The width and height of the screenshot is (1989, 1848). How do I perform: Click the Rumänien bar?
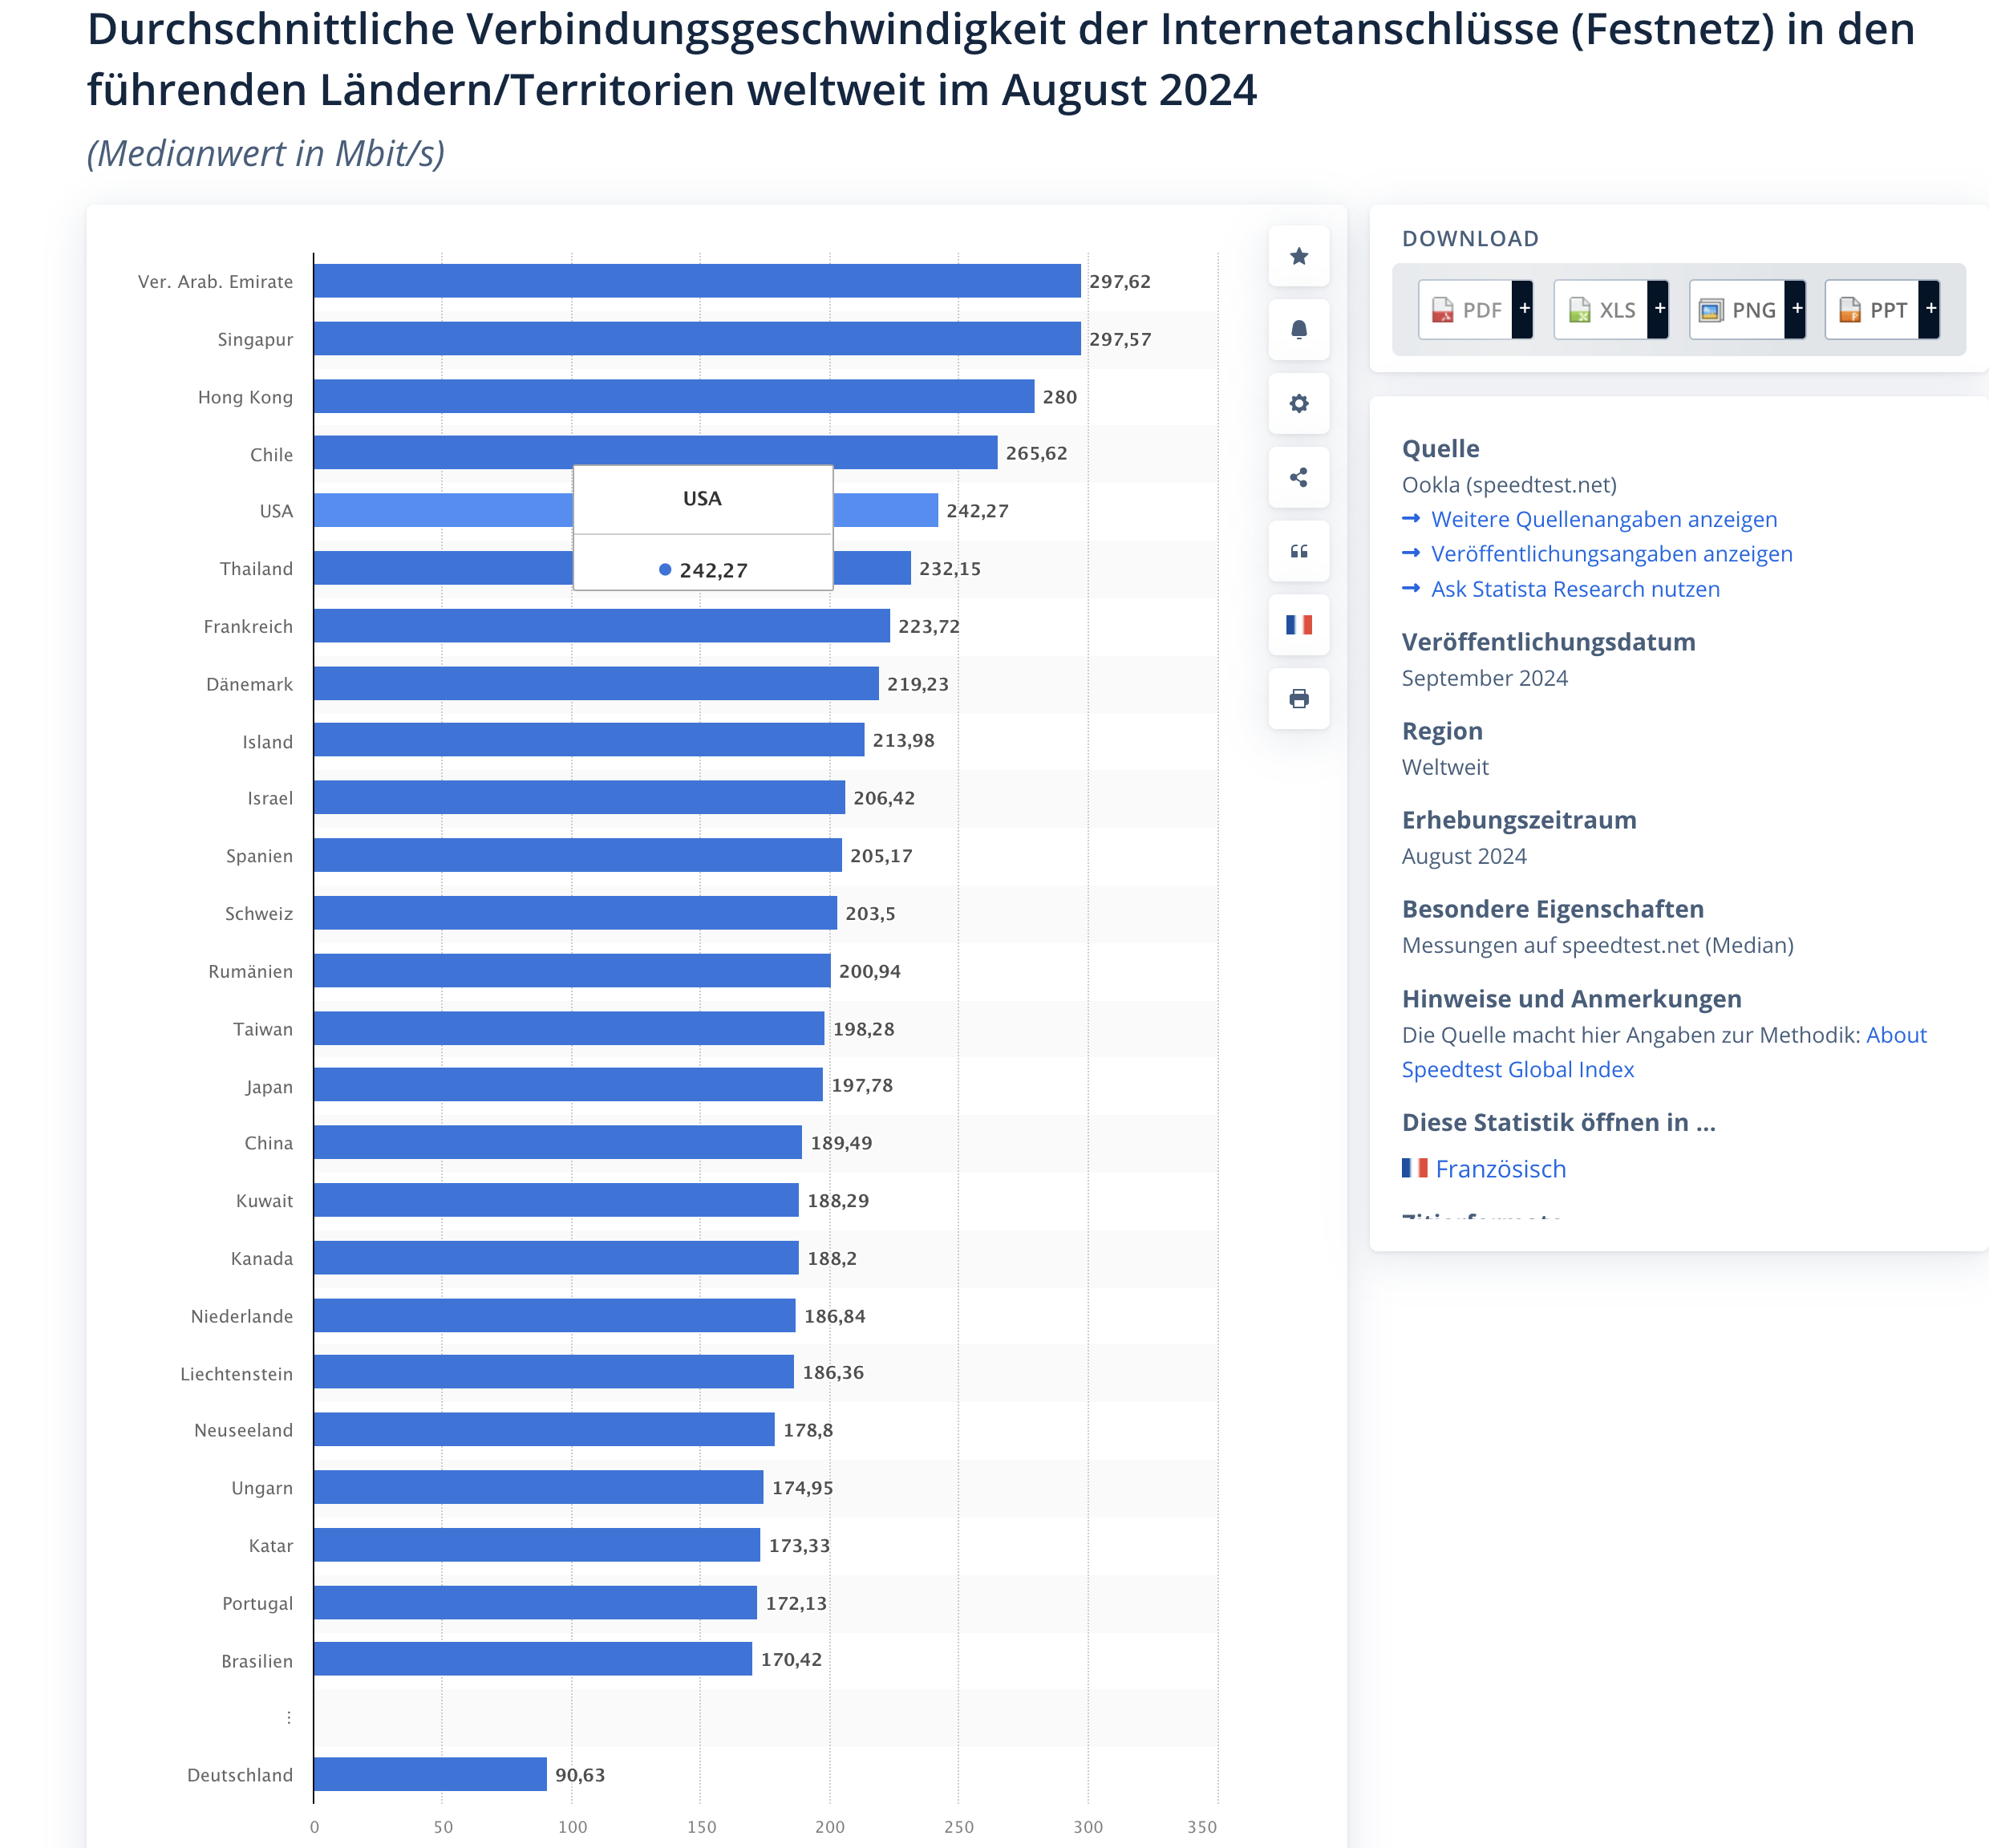click(x=572, y=970)
